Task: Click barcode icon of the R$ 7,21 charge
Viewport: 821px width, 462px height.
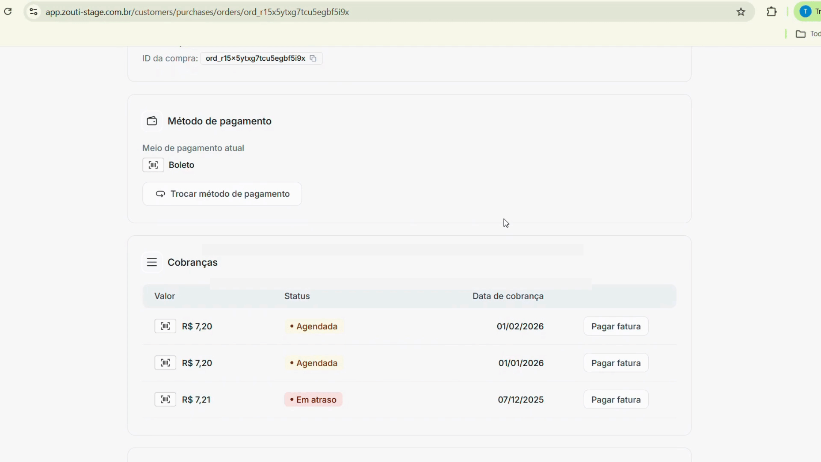Action: tap(165, 400)
